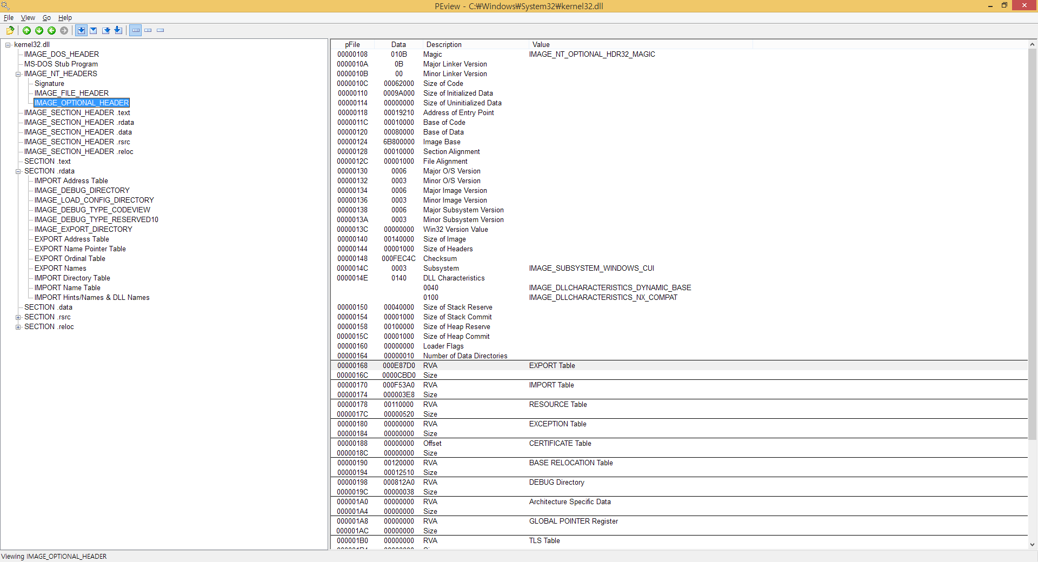This screenshot has height=562, width=1038.
Task: Collapse the SECTION .rdata tree node
Action: pos(18,171)
